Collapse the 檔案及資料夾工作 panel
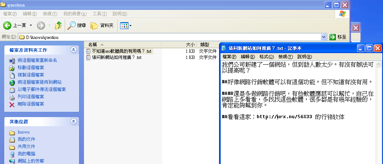The image size is (383, 164). click(73, 50)
